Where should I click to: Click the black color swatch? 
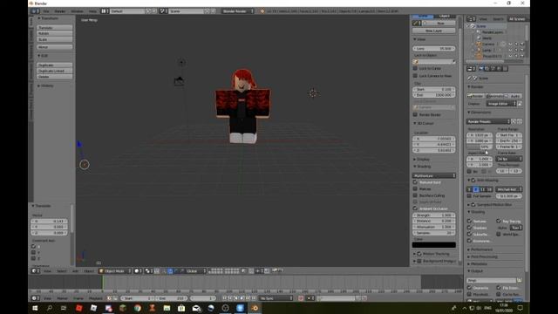click(x=434, y=245)
